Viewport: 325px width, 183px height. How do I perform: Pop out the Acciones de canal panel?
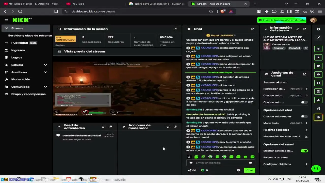coord(305,74)
